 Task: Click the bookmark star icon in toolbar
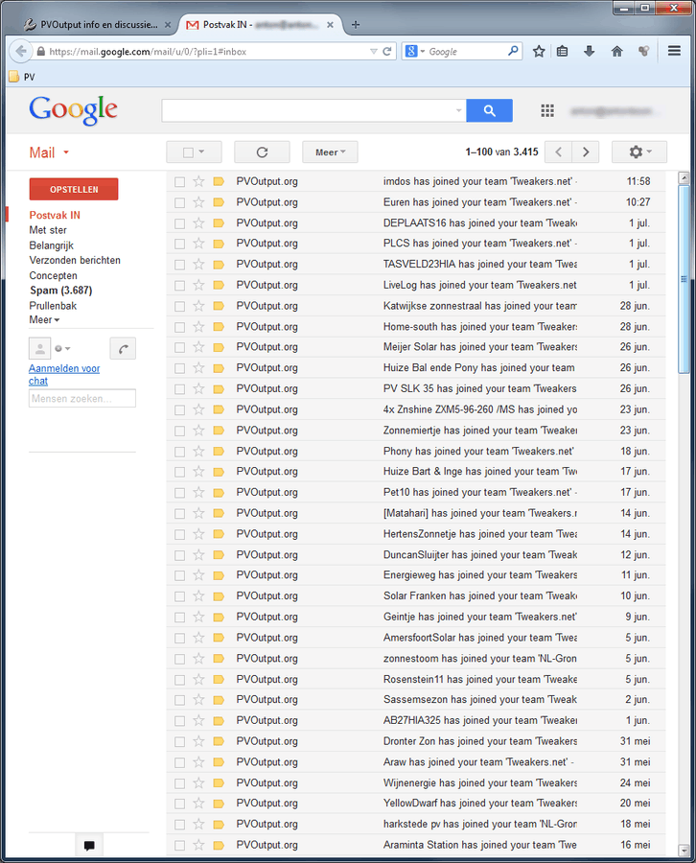pos(539,51)
